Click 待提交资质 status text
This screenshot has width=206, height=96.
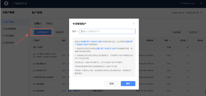point(97,91)
